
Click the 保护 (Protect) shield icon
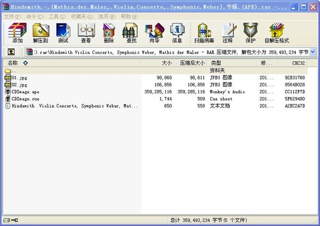pyautogui.click(x=251, y=33)
